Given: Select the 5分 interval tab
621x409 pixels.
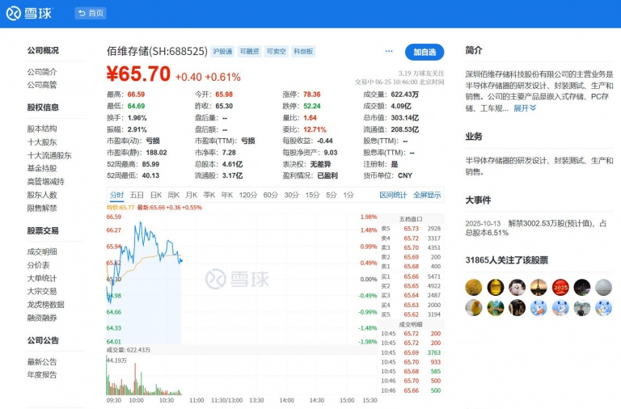Looking at the screenshot, I should pos(331,195).
